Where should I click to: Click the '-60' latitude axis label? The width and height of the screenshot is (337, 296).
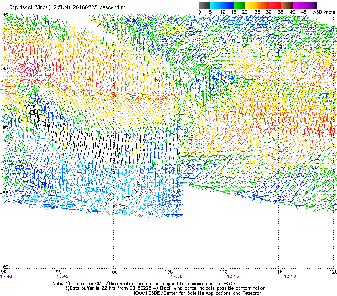4,267
